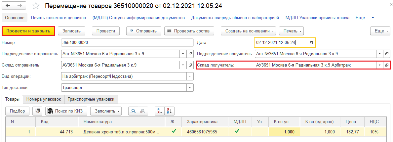Viewport: 393px width, 142px height.
Task: Open the Печать этикеток и ценников link
Action: click(59, 18)
